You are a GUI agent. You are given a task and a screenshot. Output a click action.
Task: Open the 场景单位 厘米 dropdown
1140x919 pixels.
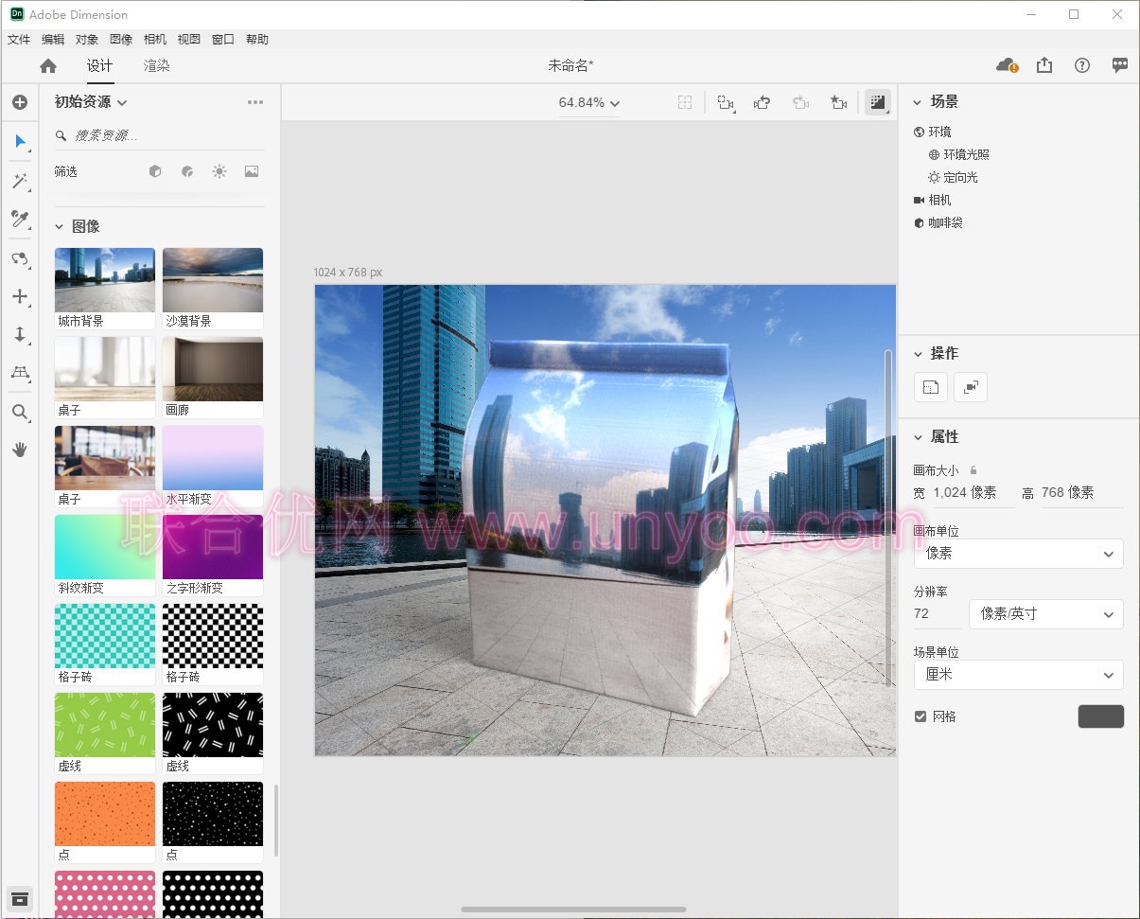[x=1018, y=675]
